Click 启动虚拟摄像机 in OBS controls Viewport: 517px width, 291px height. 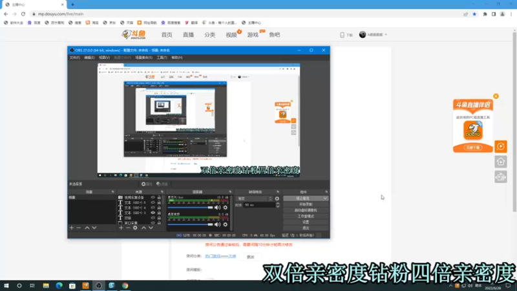tap(306, 210)
